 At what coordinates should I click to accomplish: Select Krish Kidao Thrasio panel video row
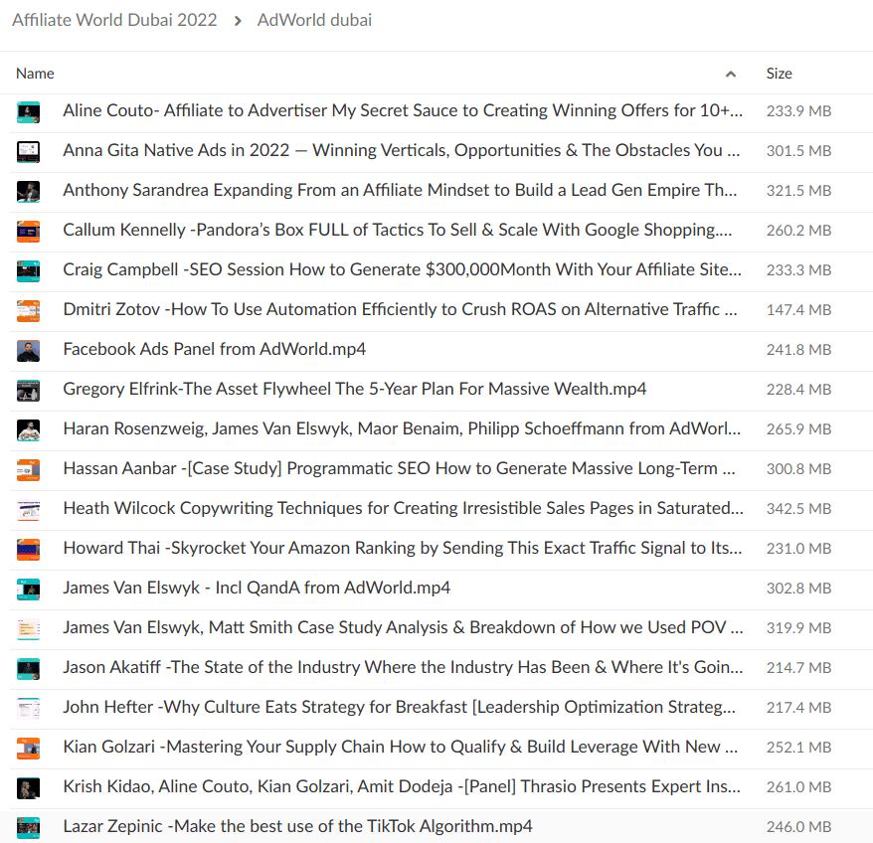click(402, 787)
